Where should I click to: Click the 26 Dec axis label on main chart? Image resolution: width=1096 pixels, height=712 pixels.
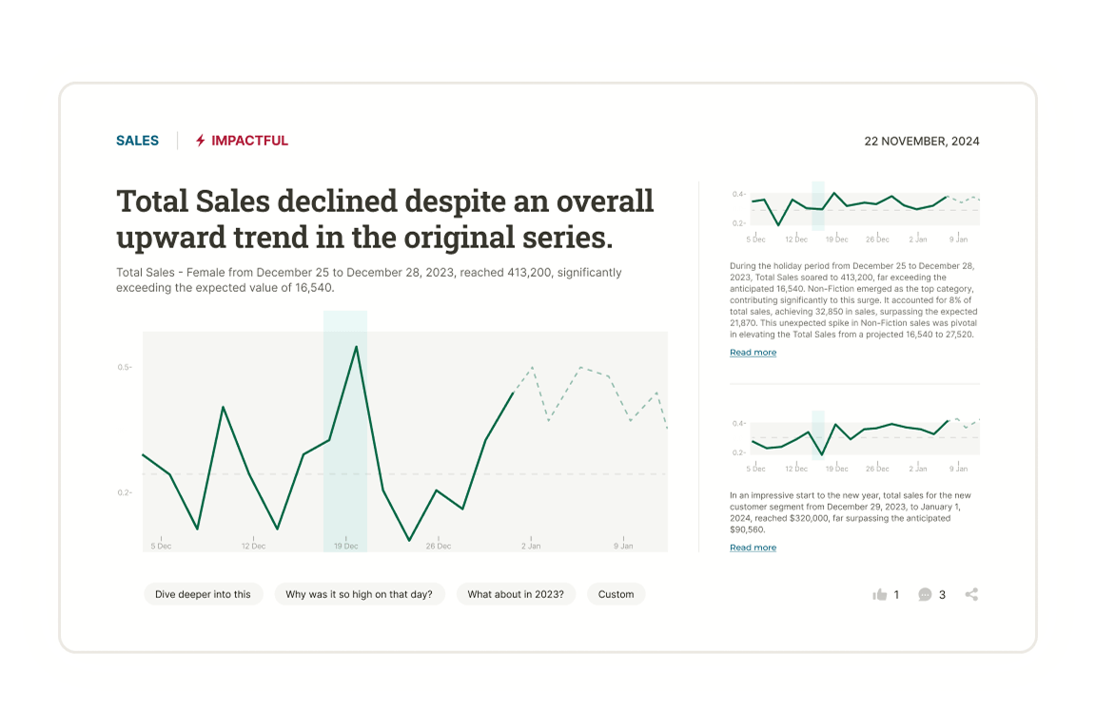click(438, 546)
